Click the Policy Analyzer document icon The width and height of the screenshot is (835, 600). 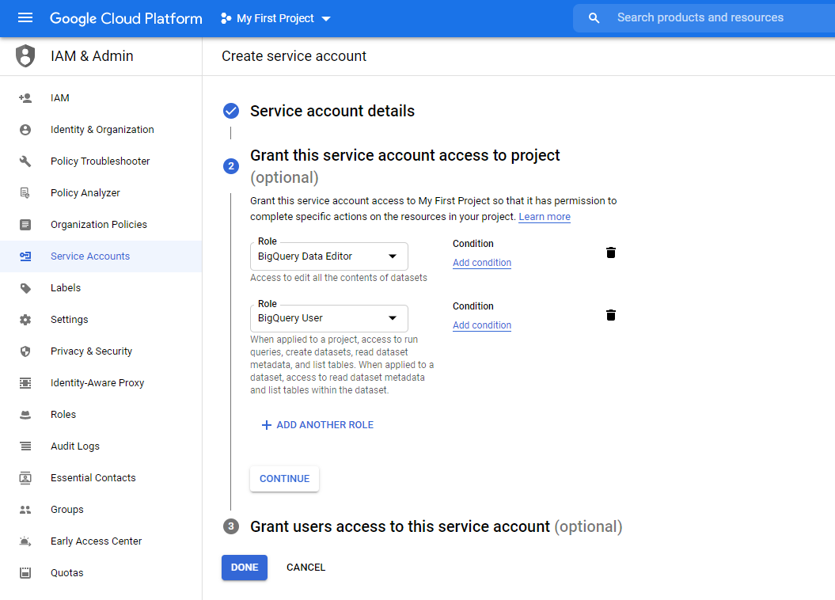click(25, 192)
